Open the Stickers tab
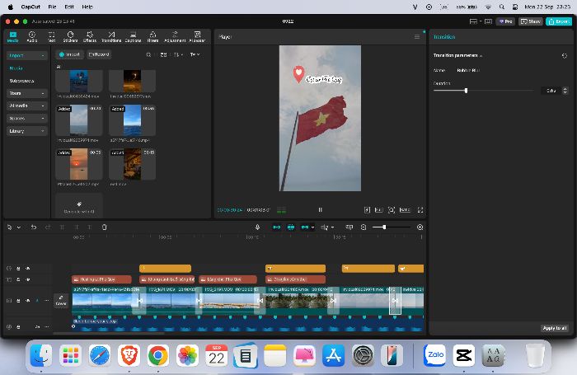577x375 pixels. pos(70,36)
